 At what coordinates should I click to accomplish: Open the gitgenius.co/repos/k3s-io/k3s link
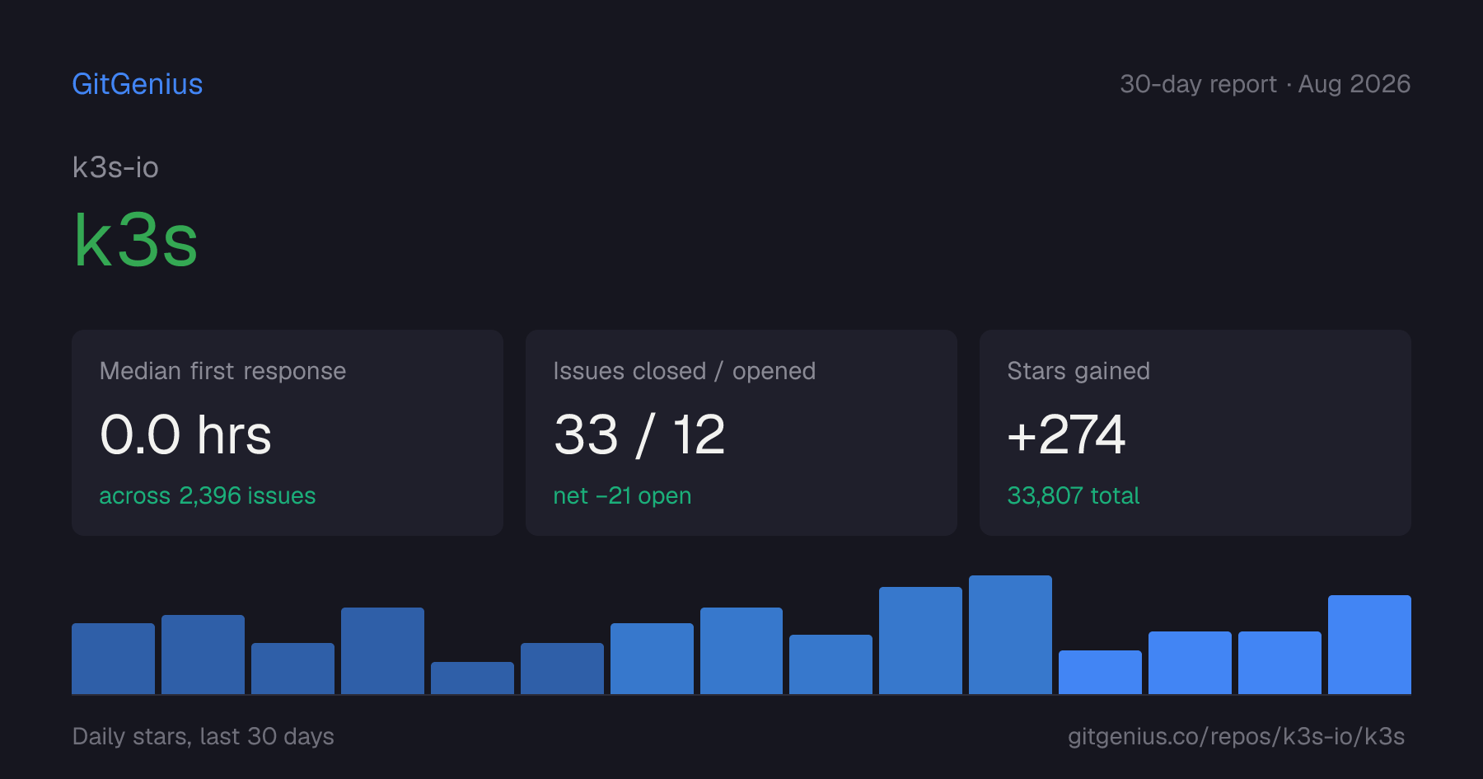1237,736
